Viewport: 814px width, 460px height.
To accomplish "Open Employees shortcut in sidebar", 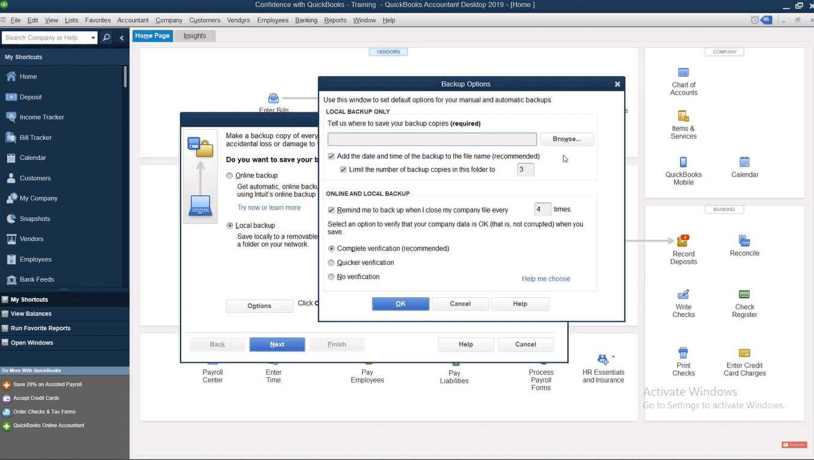I will click(35, 259).
